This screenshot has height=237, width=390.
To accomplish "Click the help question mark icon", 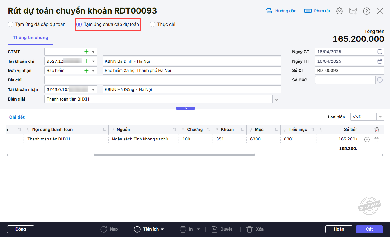I will pyautogui.click(x=366, y=11).
